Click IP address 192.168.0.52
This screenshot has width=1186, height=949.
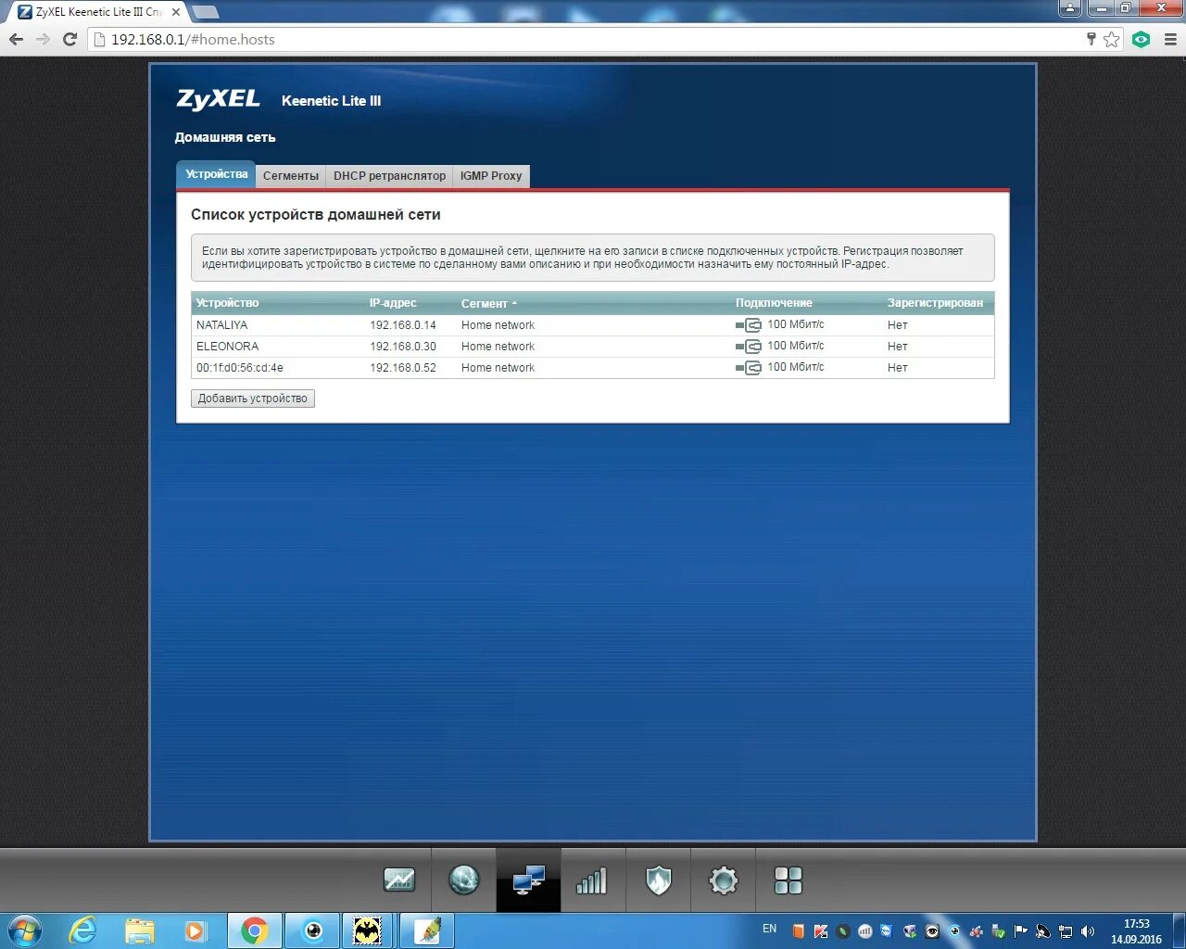(402, 368)
